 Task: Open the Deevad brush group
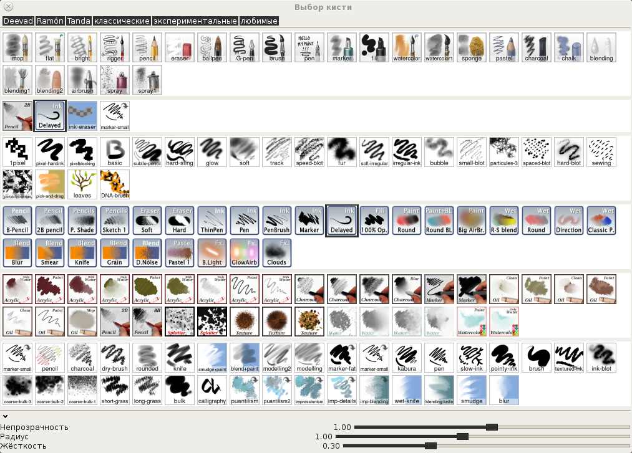[17, 21]
